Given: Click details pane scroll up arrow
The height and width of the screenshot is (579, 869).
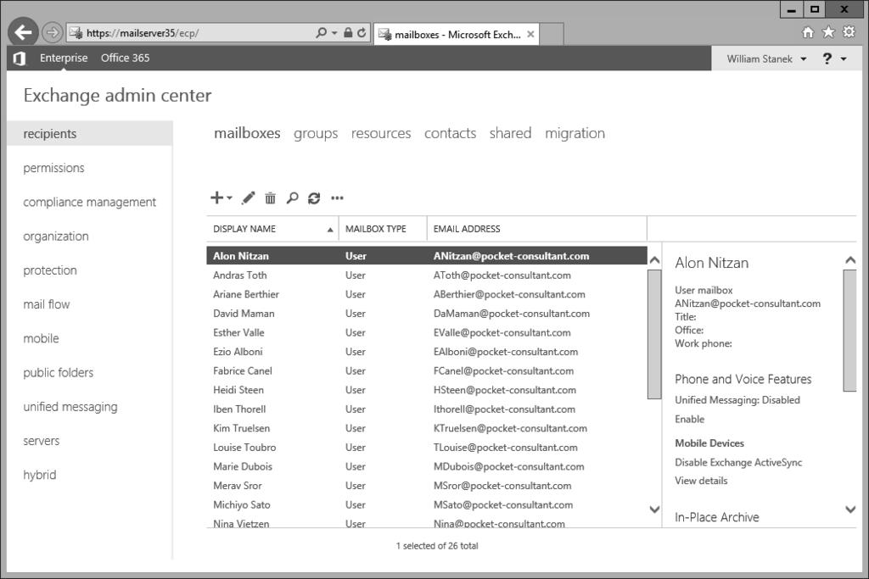Looking at the screenshot, I should pos(850,259).
